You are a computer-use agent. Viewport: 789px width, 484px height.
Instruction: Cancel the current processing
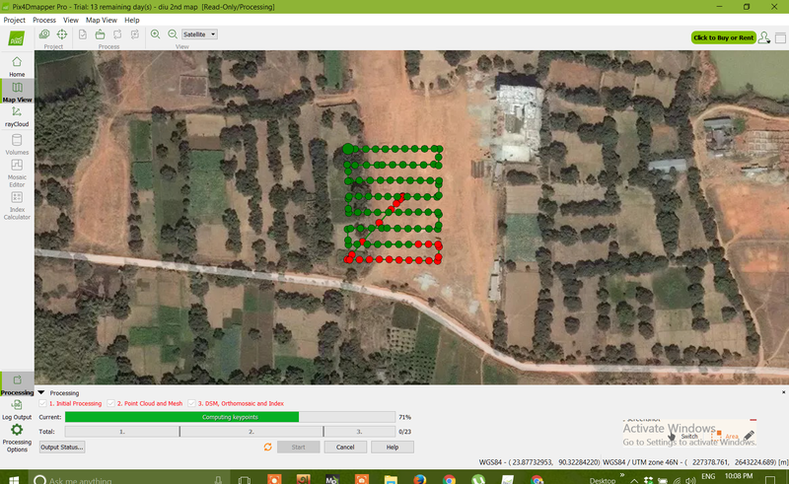click(345, 447)
